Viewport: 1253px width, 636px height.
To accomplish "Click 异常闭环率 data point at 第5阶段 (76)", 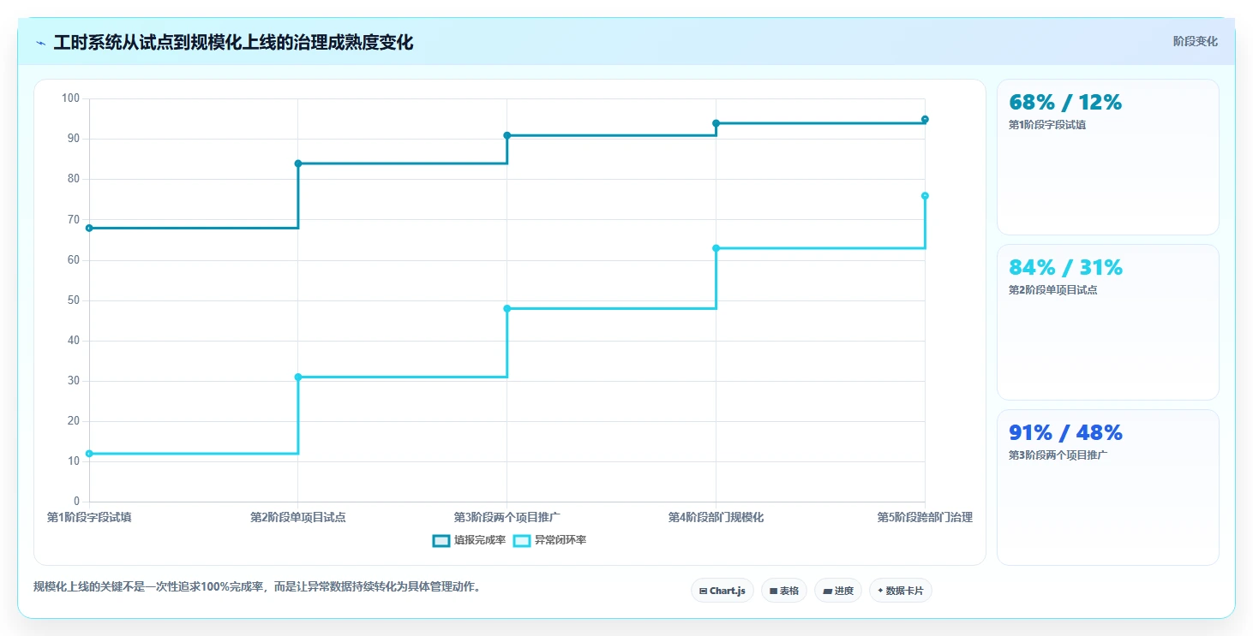I will pos(925,196).
